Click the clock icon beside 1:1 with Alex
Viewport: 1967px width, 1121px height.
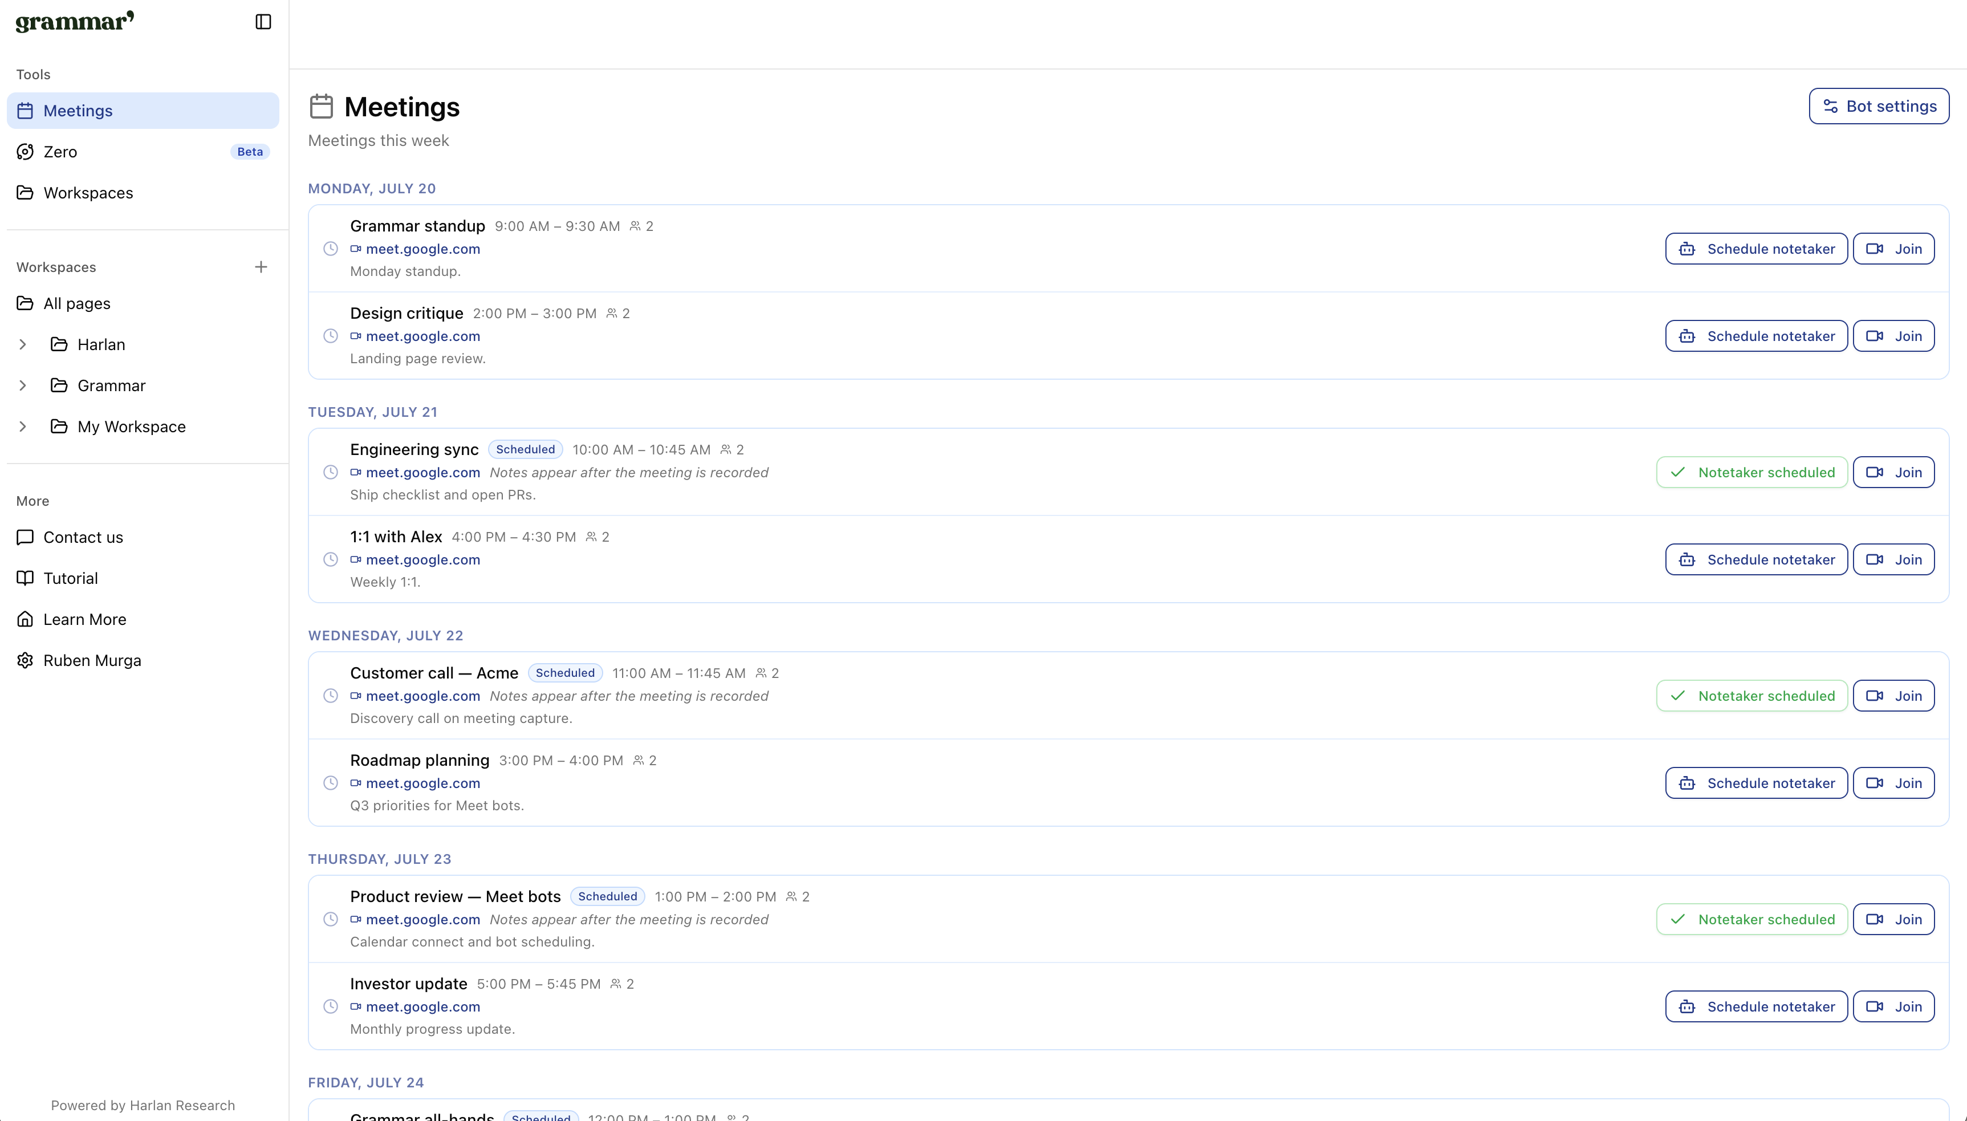click(330, 560)
